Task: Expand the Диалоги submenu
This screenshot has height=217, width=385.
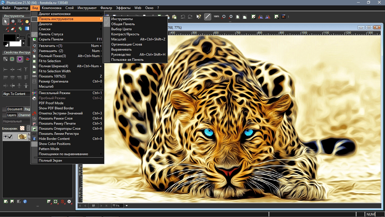Action: tap(67, 24)
